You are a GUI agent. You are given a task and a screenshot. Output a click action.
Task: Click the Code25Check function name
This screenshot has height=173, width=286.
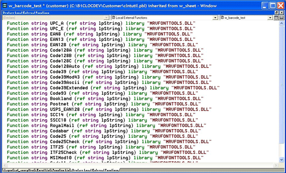[x=65, y=142]
